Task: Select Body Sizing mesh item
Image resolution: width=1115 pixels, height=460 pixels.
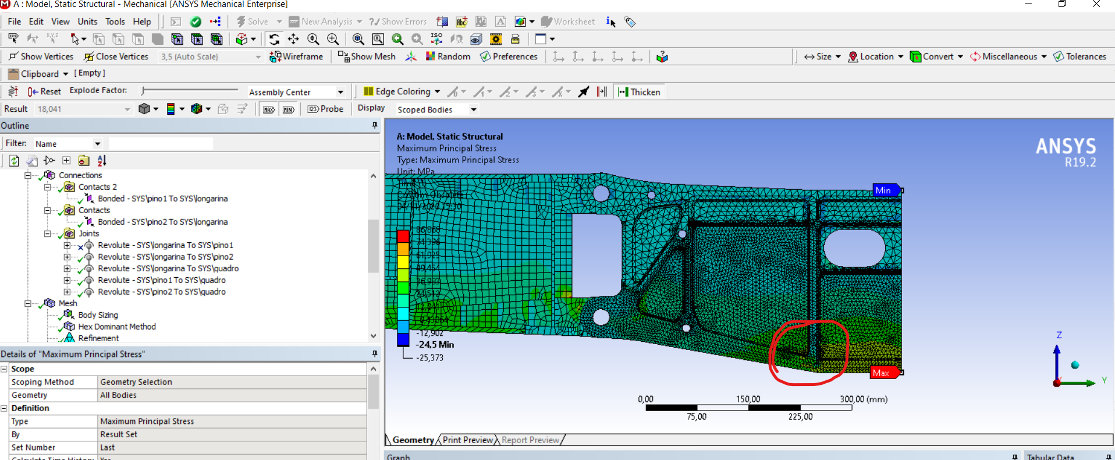Action: (x=98, y=315)
